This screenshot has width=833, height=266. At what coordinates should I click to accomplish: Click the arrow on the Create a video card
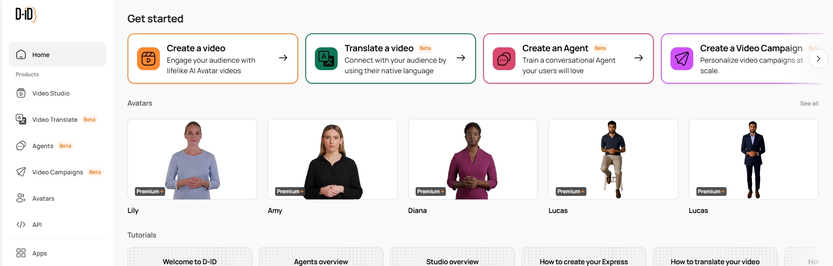pyautogui.click(x=283, y=58)
